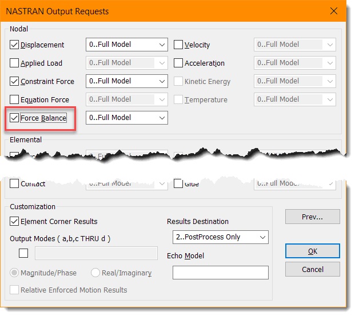Toggle the Force Balance checkbox

point(14,118)
